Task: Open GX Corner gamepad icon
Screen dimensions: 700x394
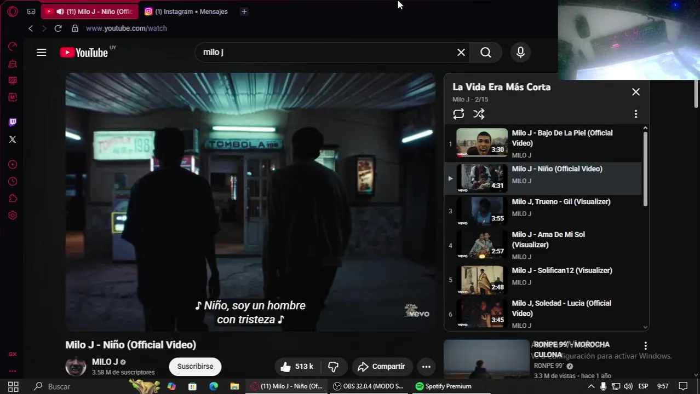Action: click(31, 11)
